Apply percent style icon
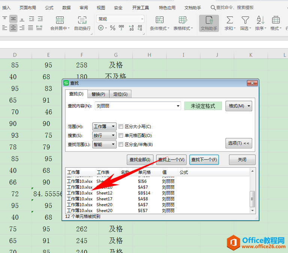The image size is (288, 253). (112, 28)
